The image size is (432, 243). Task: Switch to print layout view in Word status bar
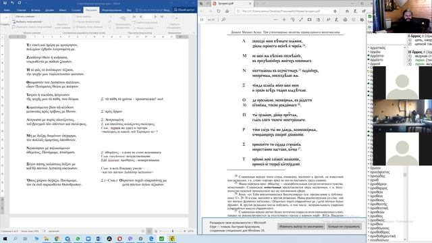[x=149, y=231]
